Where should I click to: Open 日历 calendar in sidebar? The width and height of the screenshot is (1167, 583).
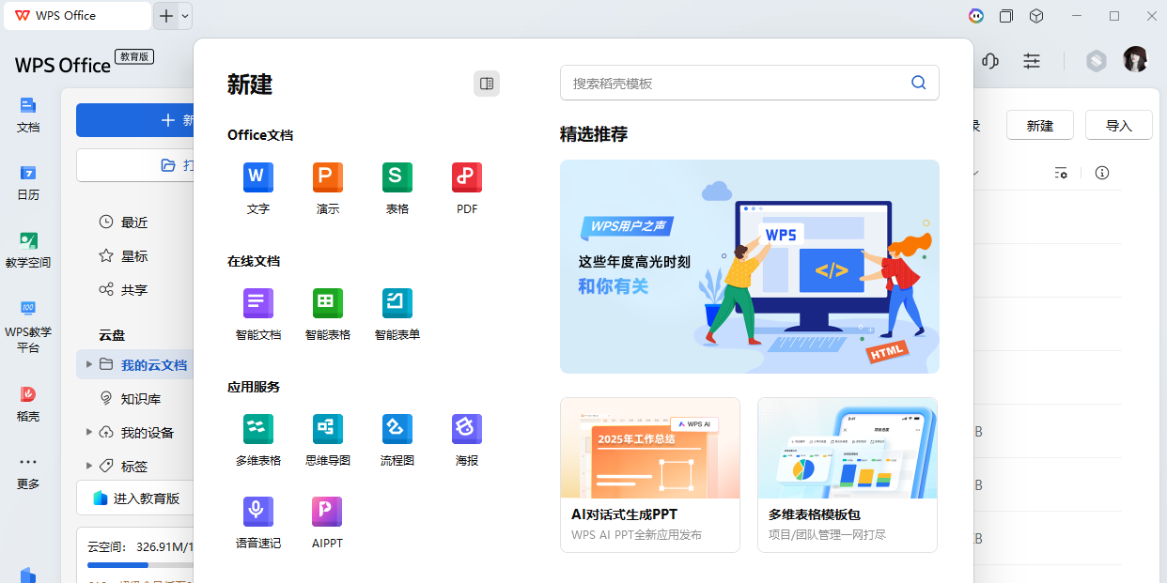28,183
